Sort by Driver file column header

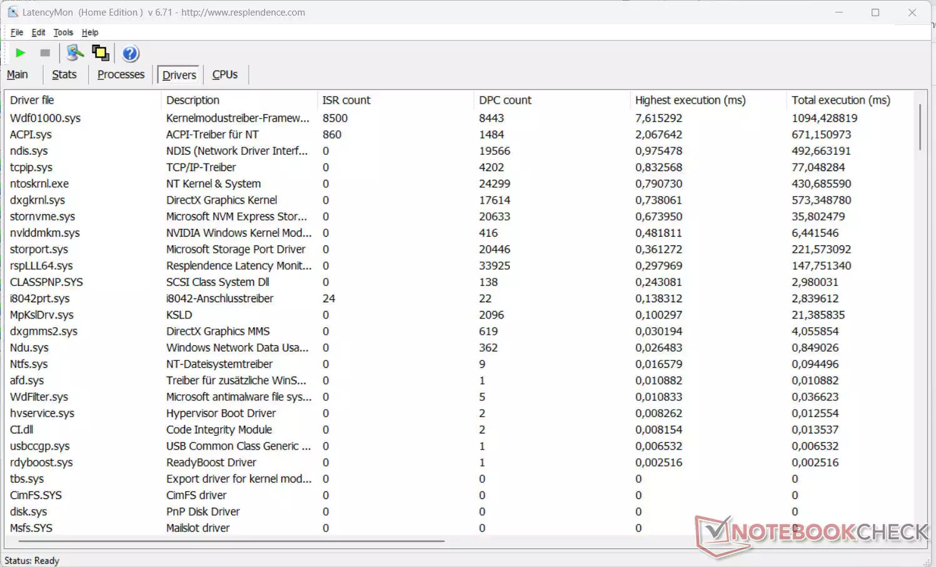[83, 100]
